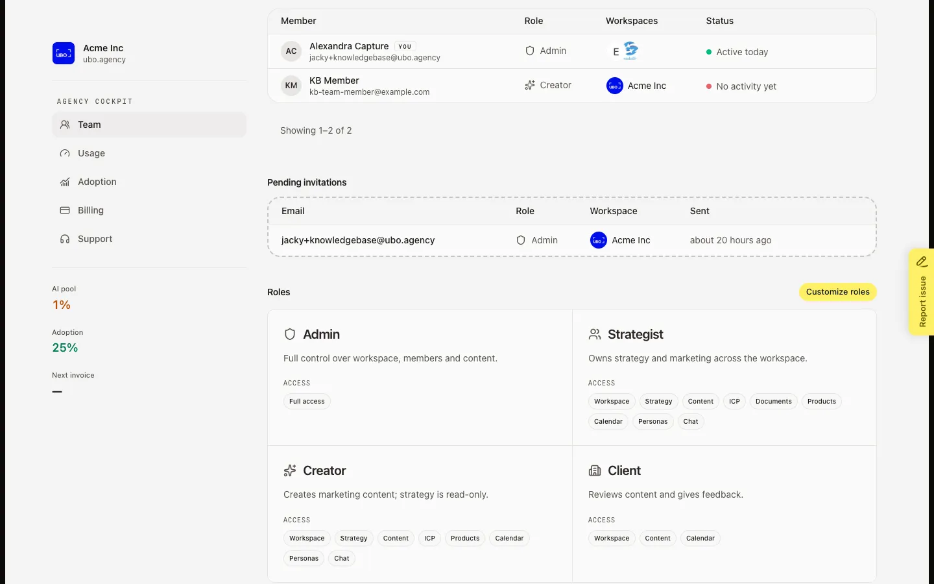Viewport: 934px width, 584px height.
Task: Click the Active today status text
Action: pos(742,52)
